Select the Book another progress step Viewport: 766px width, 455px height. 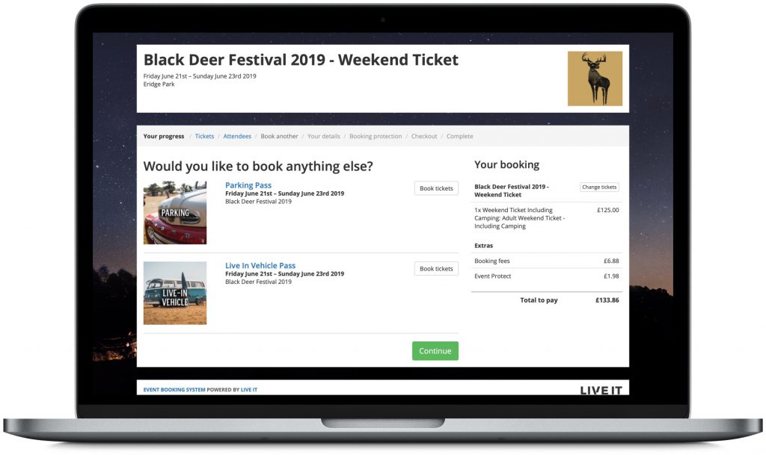coord(279,137)
